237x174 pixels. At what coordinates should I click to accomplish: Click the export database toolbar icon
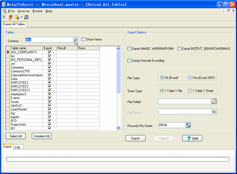point(17,17)
